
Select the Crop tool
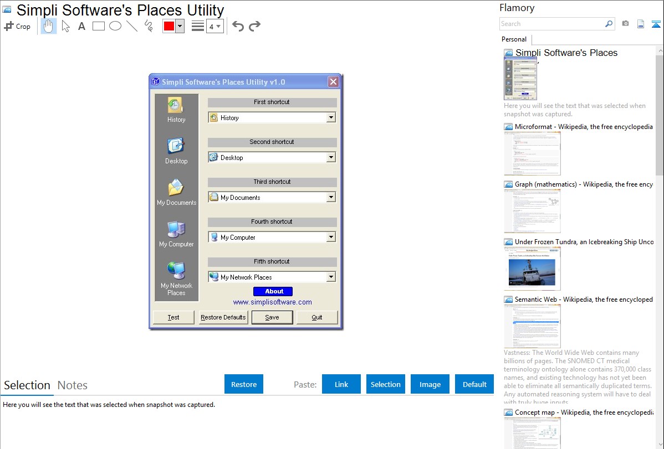17,26
